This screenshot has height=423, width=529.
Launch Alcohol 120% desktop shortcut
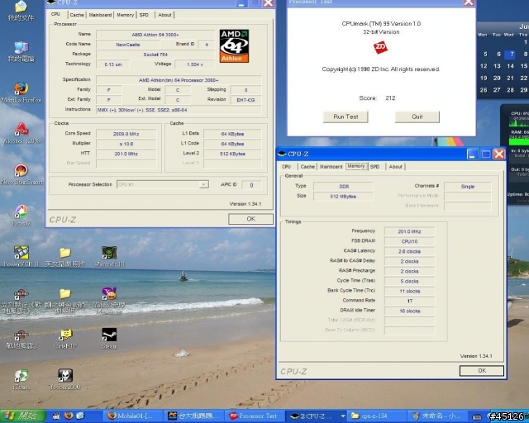coord(21,134)
